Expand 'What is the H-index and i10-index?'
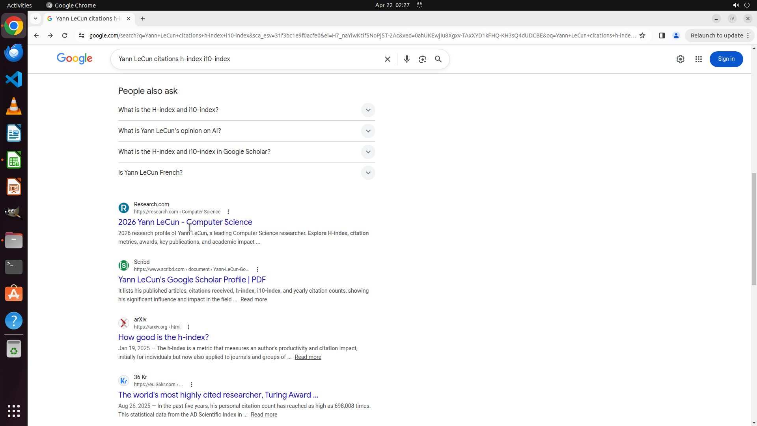Viewport: 757px width, 426px height. point(367,110)
